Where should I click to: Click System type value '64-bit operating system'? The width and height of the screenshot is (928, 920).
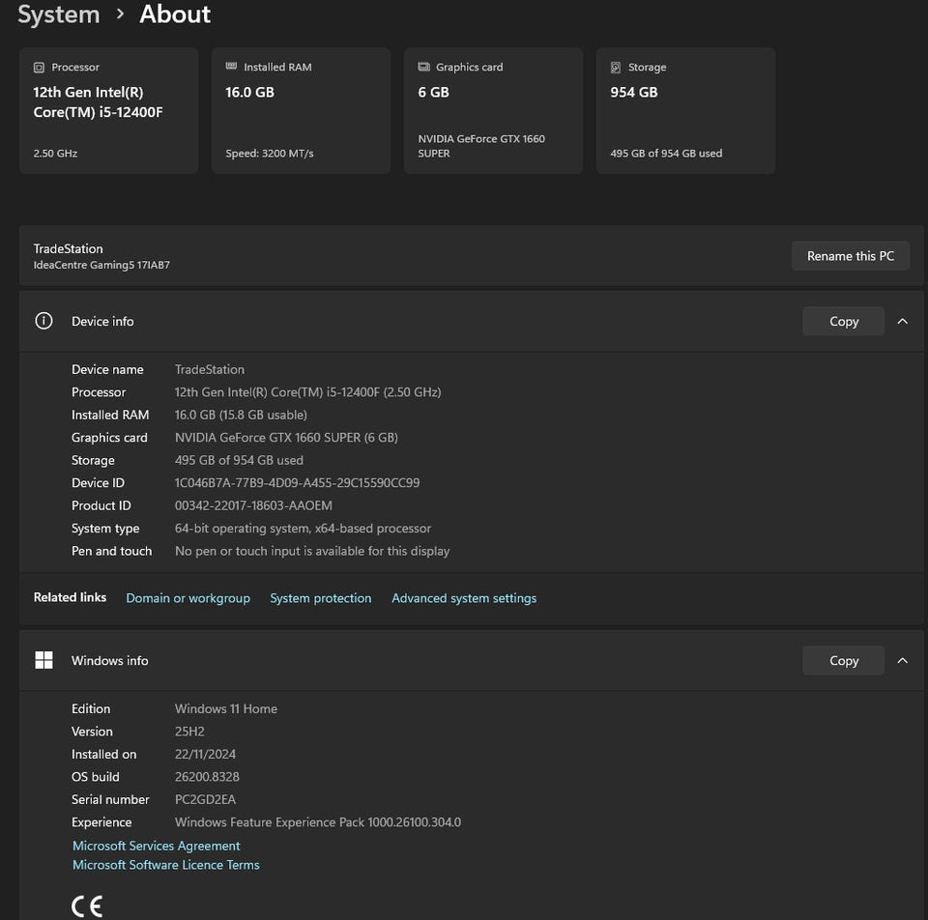pyautogui.click(x=303, y=529)
